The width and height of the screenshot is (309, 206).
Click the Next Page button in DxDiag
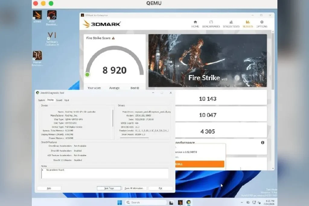pos(109,188)
